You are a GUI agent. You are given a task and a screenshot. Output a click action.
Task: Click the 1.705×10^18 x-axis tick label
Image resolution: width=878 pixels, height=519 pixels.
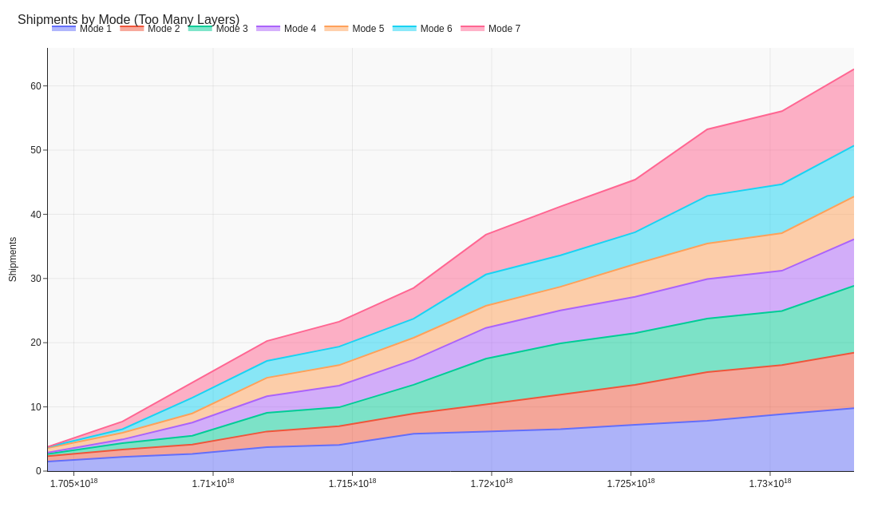coord(73,483)
